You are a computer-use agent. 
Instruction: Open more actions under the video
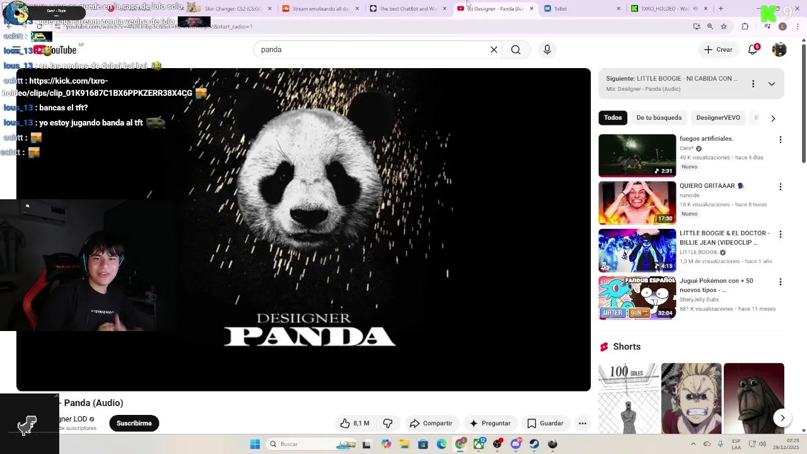tap(583, 423)
